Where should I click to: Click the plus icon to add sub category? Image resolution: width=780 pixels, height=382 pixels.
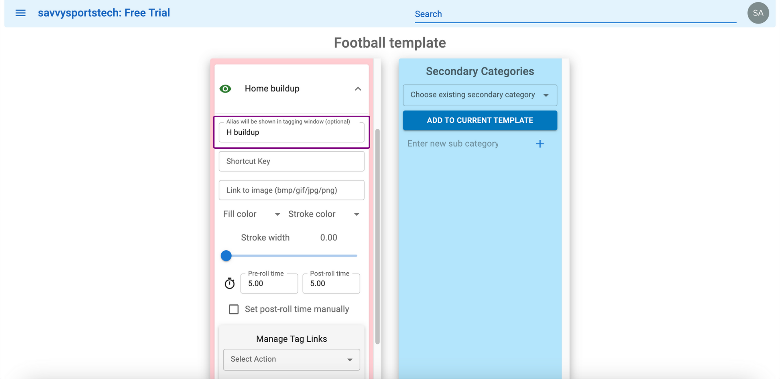coord(540,144)
